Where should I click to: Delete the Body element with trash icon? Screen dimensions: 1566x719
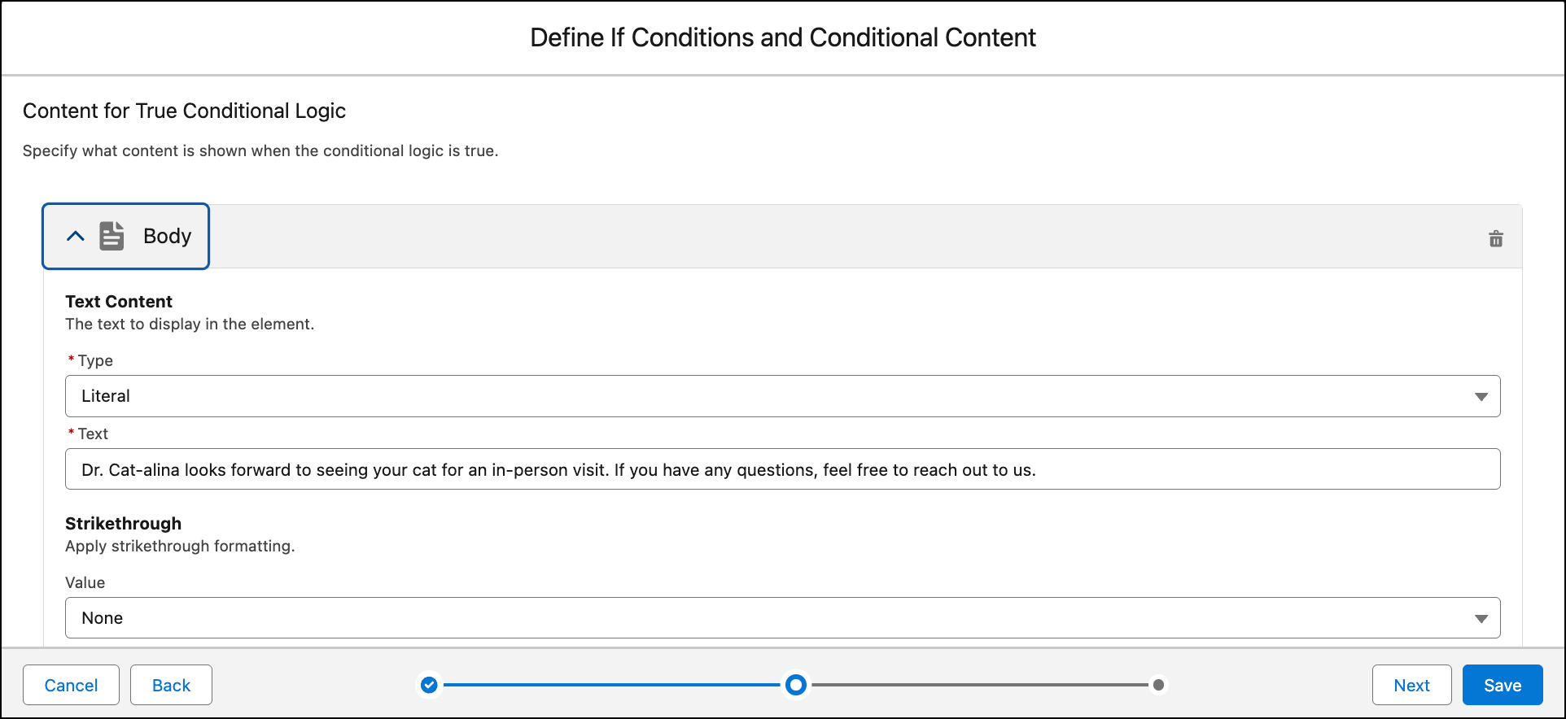(x=1496, y=238)
